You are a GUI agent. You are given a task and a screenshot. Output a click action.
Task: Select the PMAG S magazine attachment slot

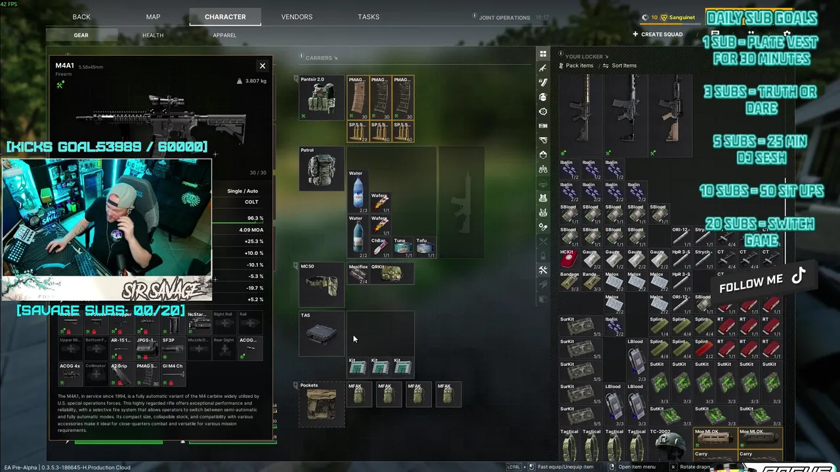pos(148,374)
